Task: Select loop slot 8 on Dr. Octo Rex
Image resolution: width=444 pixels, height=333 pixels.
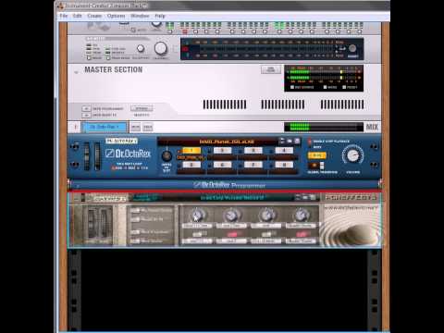Action: tap(284, 165)
